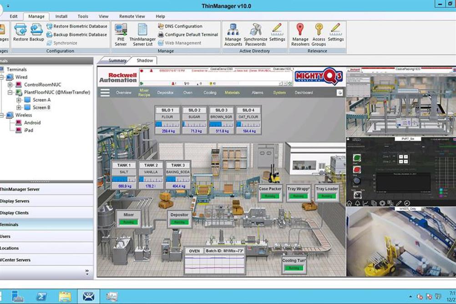Expand the Screen B node
This screenshot has width=456, height=304.
19,107
